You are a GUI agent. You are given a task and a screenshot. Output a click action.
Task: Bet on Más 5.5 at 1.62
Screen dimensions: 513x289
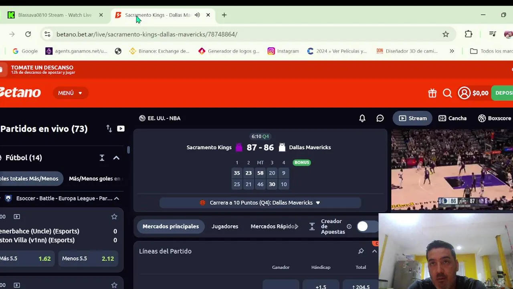pos(26,258)
